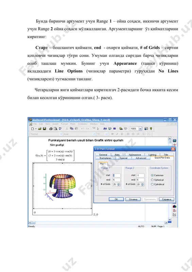Click the Cut scissors icon

click(x=67, y=129)
